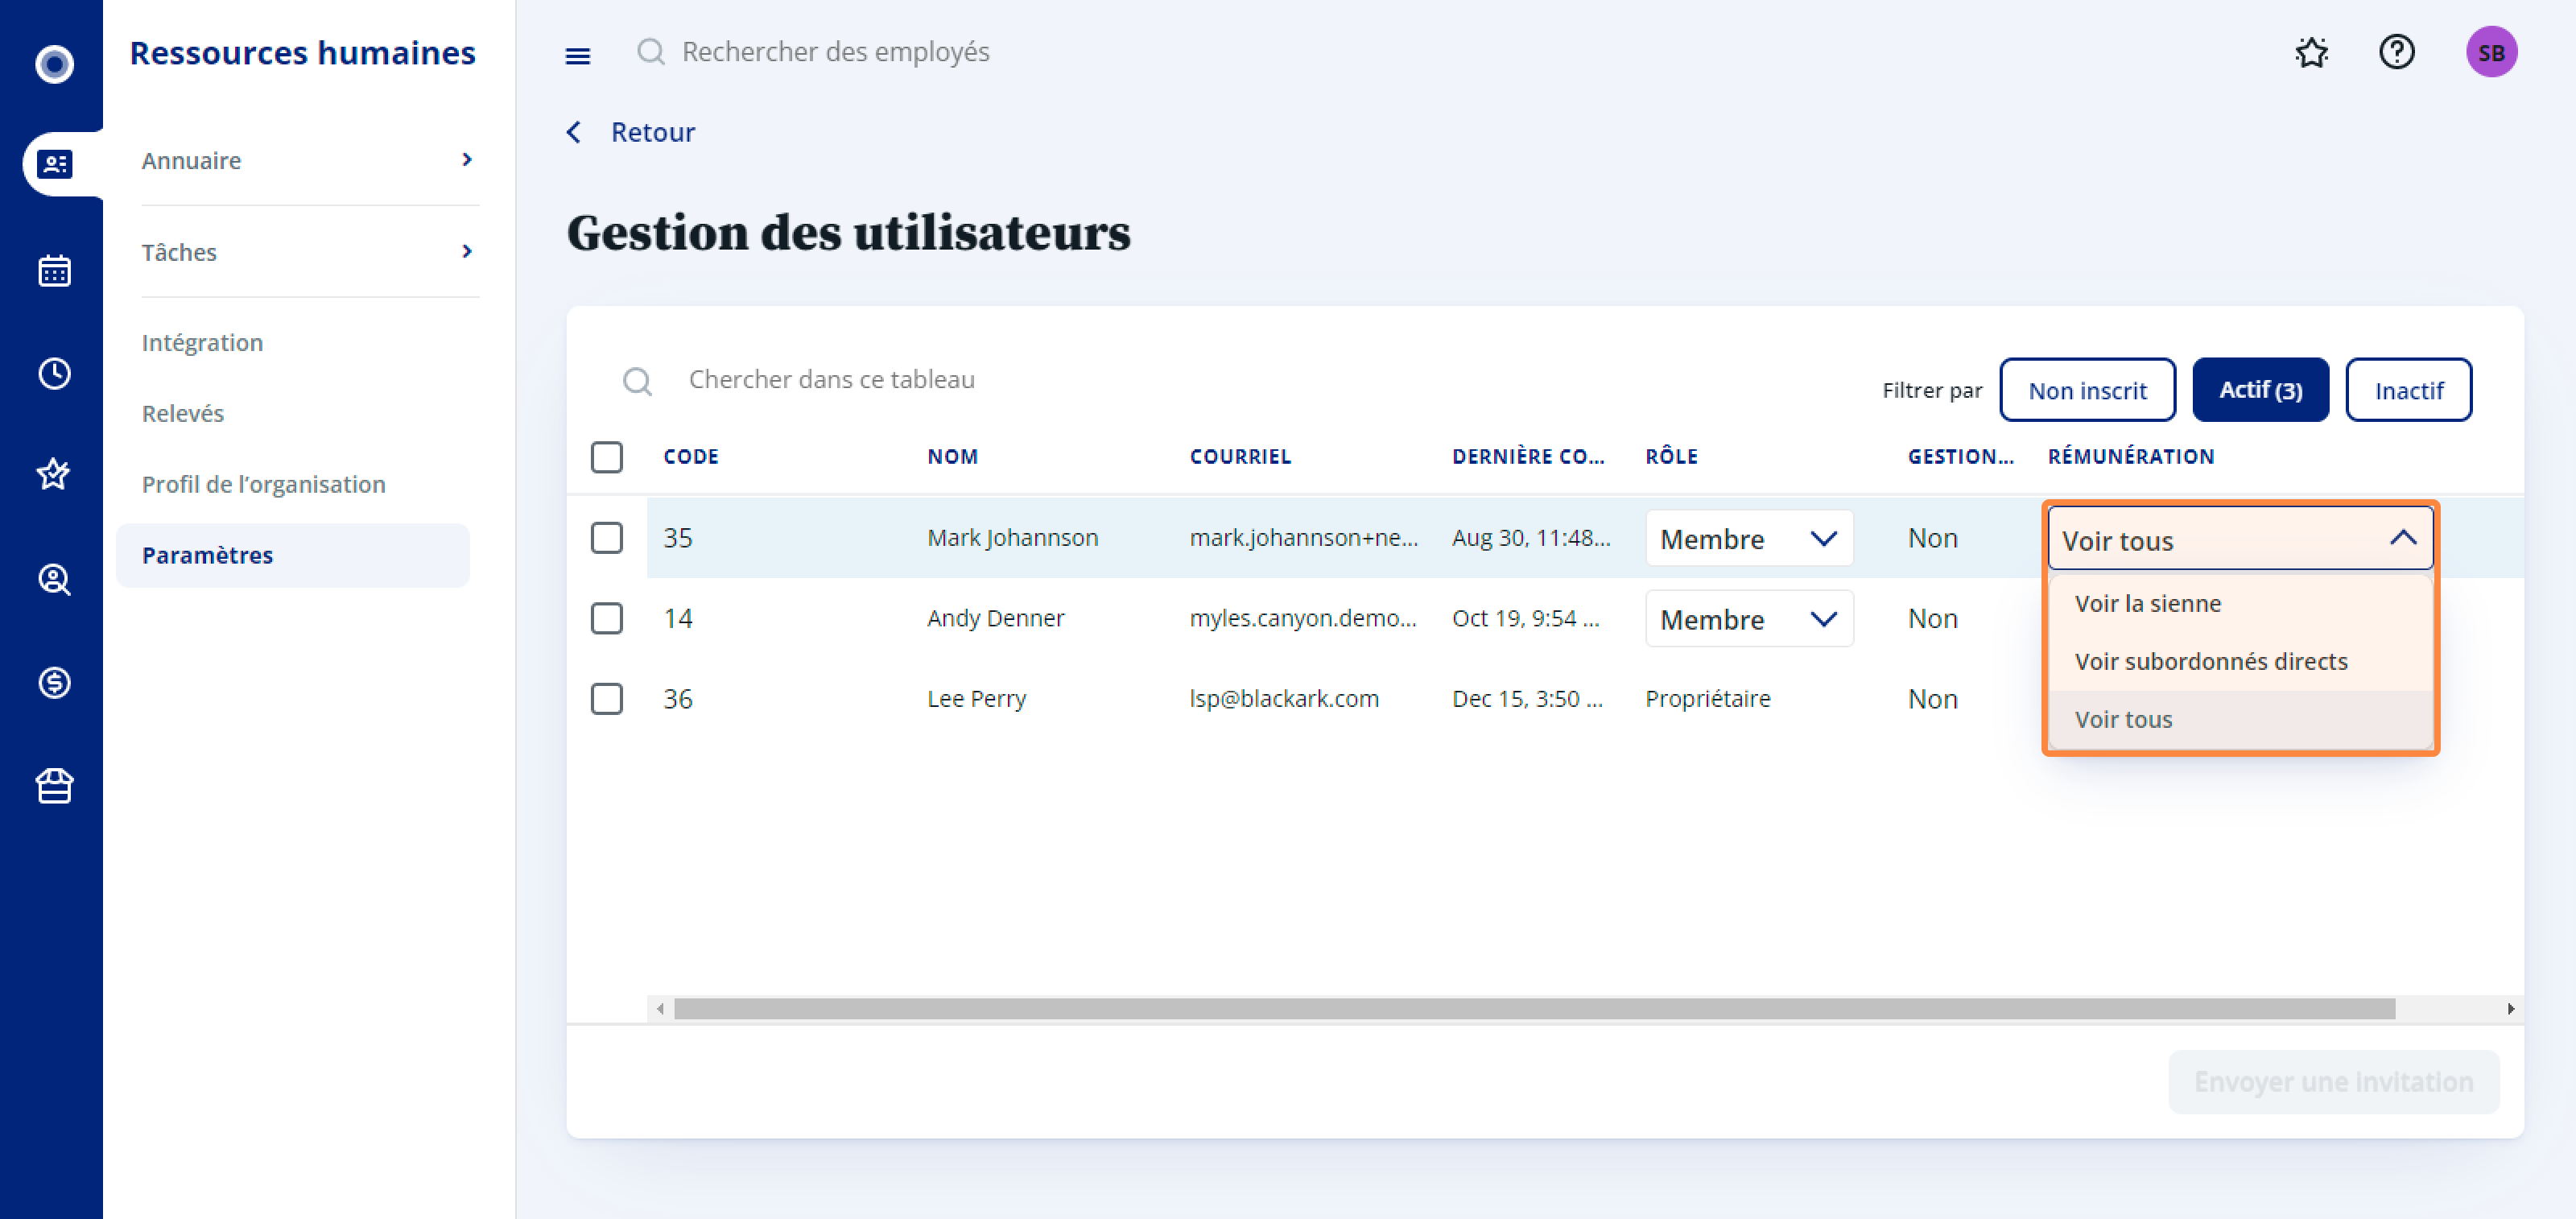Choose Voir subordonnés directs option
The image size is (2576, 1219).
point(2240,662)
